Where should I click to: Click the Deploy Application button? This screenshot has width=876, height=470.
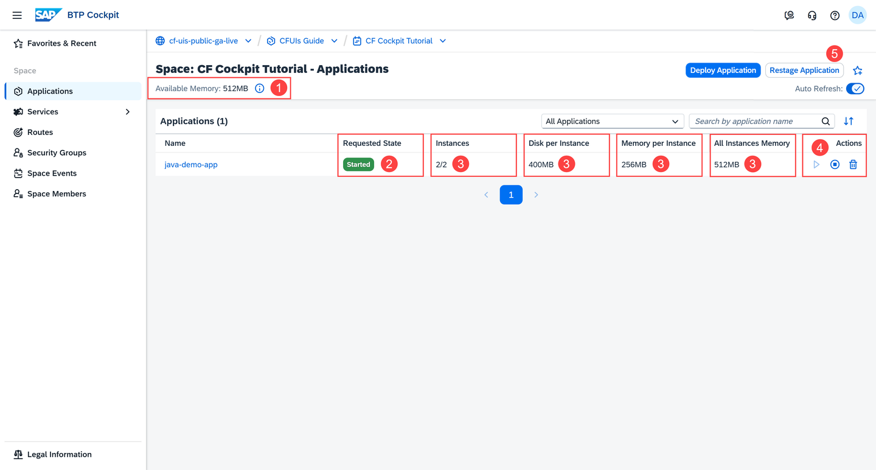tap(723, 71)
